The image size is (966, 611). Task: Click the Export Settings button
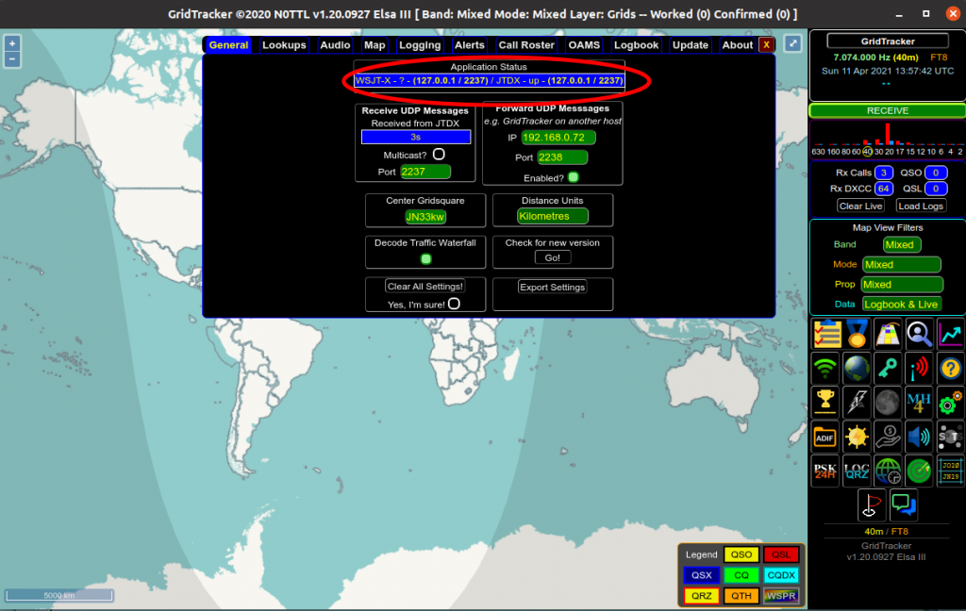pyautogui.click(x=553, y=287)
